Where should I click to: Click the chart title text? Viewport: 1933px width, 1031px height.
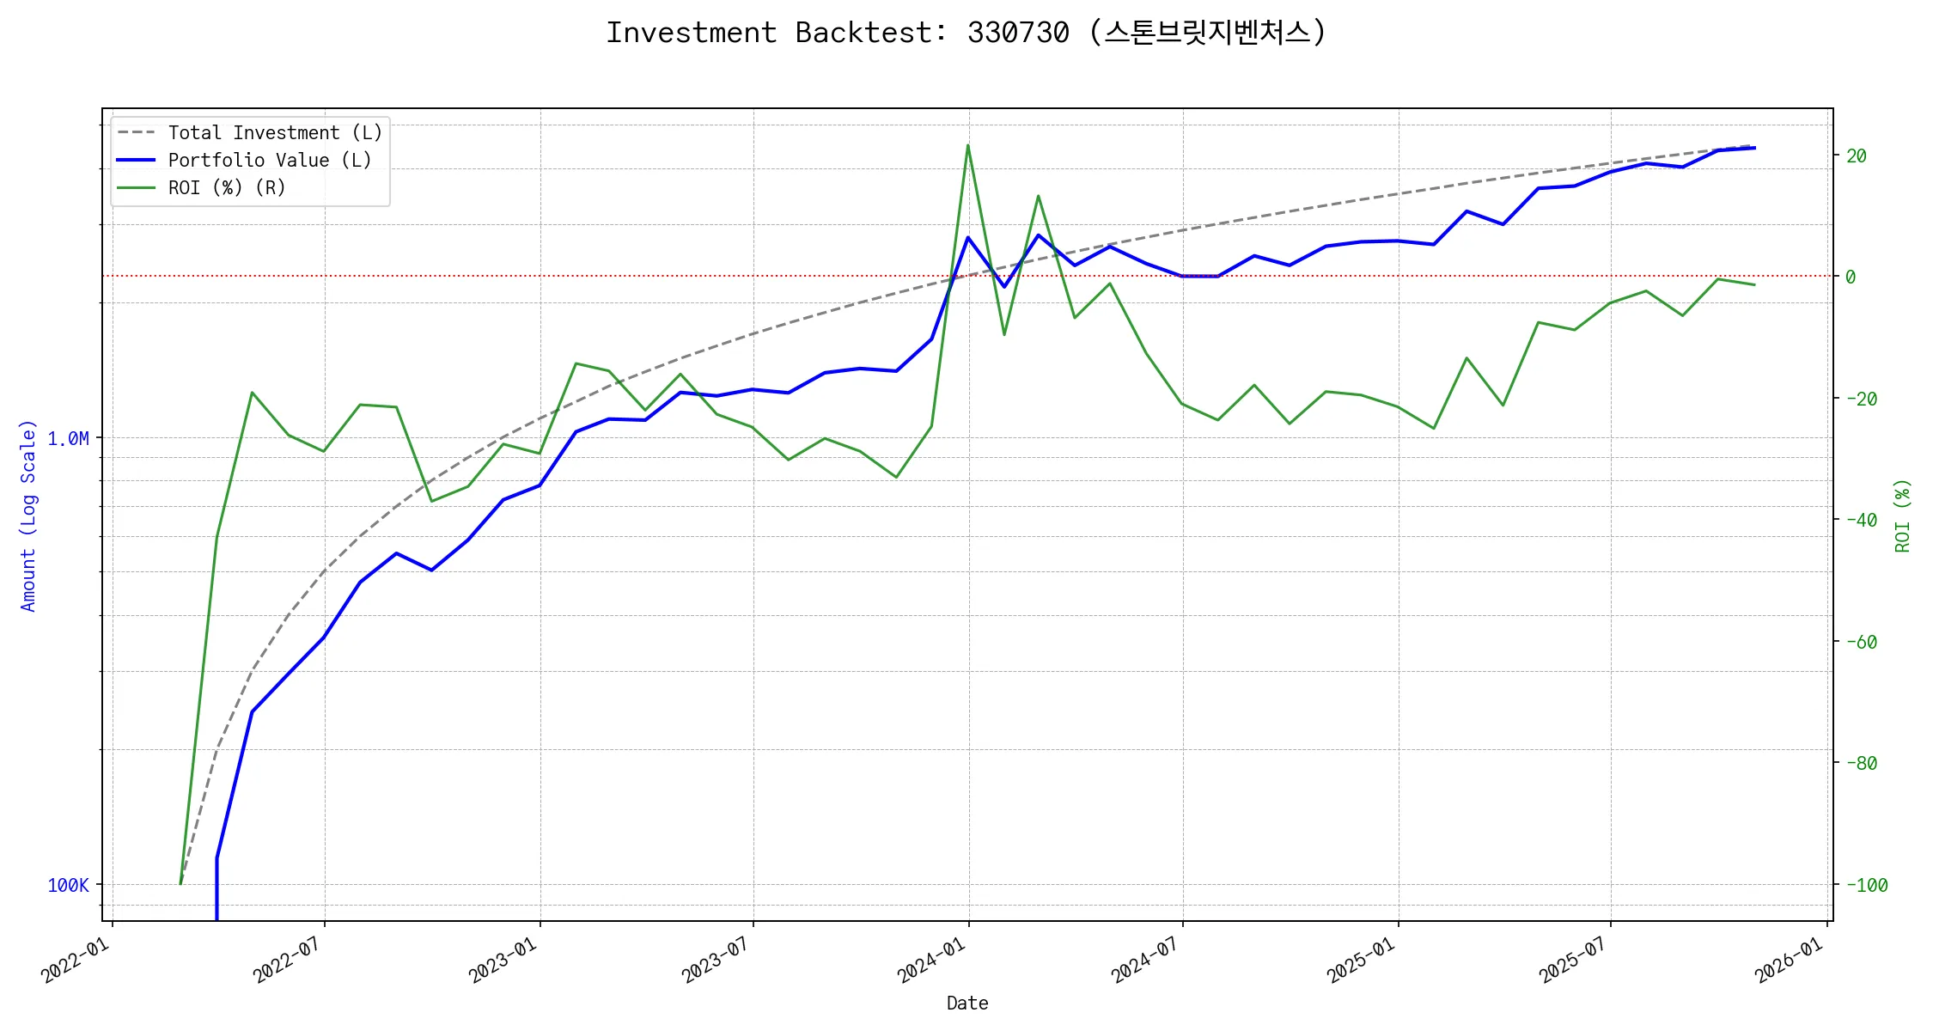coord(966,33)
